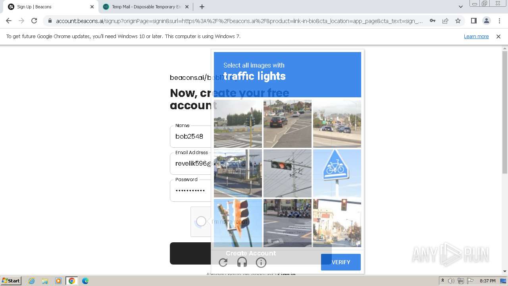Select tile with parked motorcycles
The image size is (508, 286).
pos(287,223)
